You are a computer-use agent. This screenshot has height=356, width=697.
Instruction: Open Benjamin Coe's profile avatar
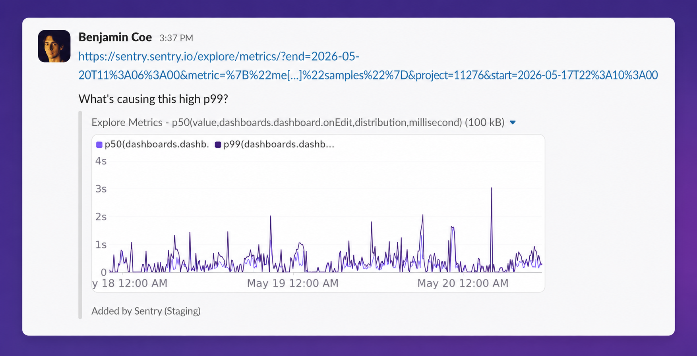(x=54, y=46)
